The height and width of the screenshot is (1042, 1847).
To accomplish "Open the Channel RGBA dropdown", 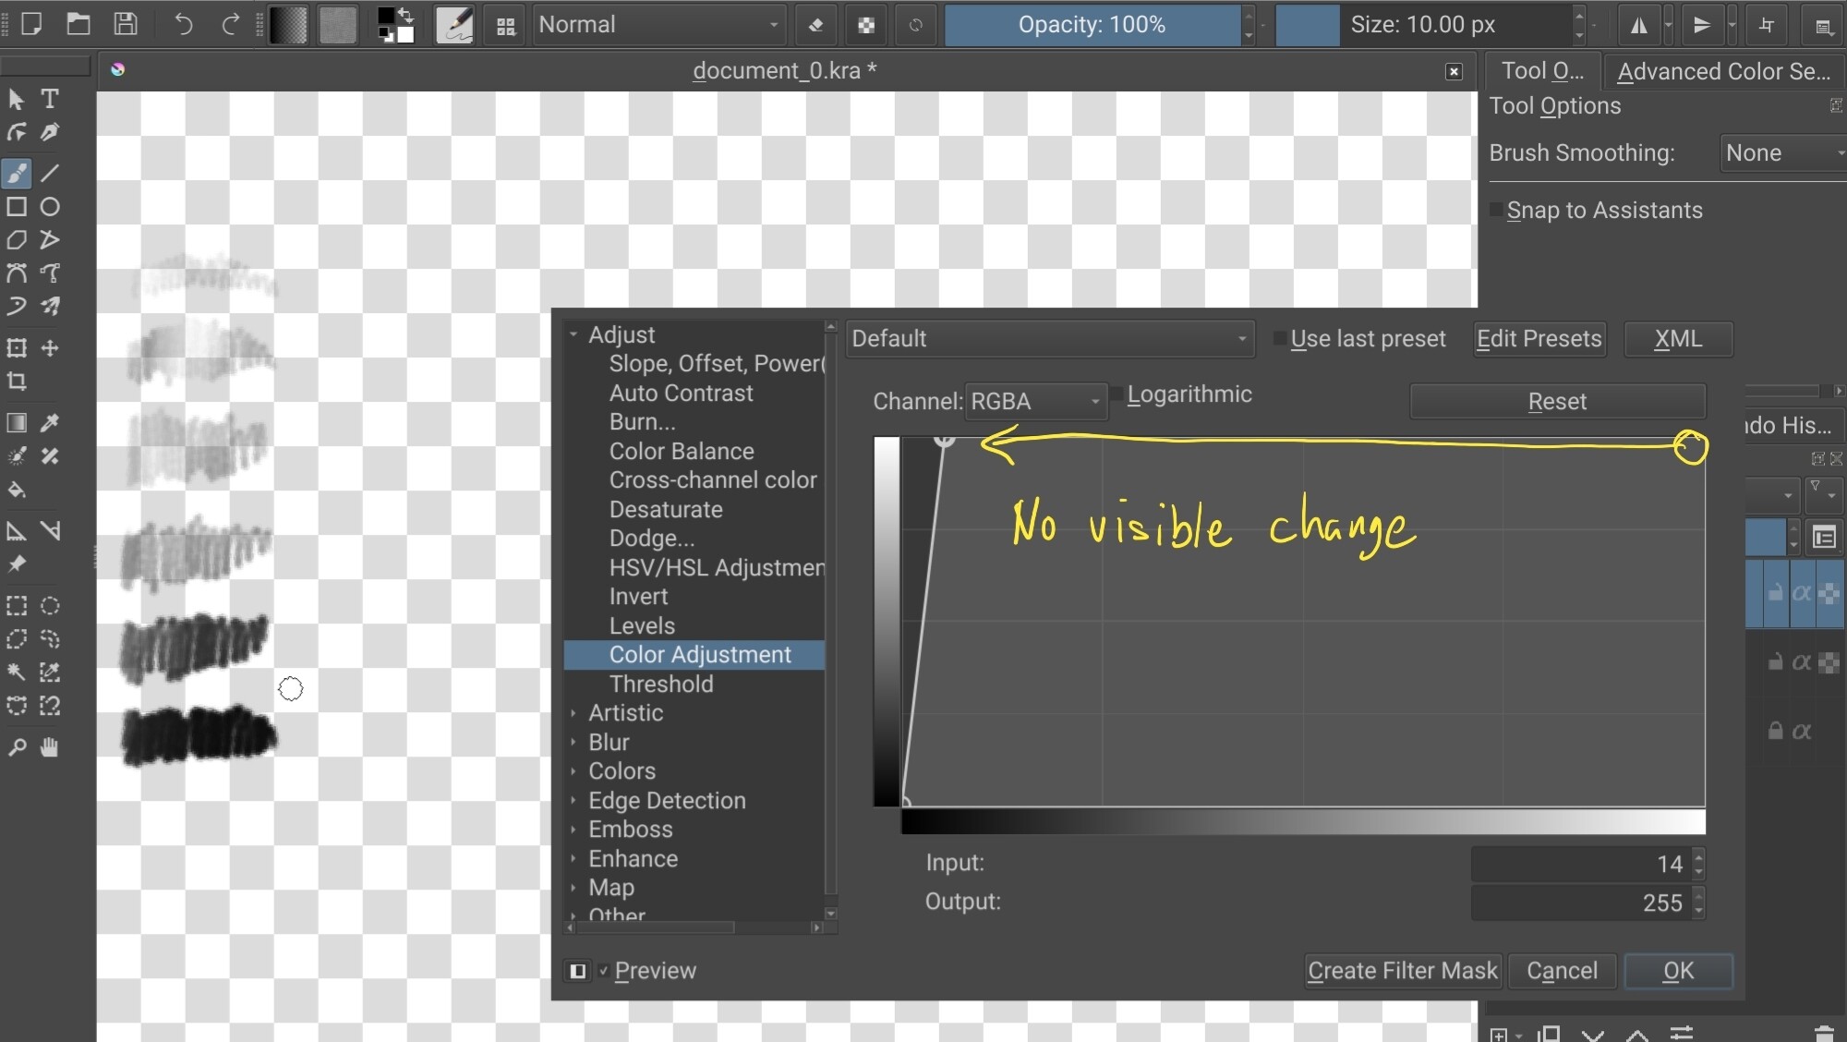I will 1035,402.
